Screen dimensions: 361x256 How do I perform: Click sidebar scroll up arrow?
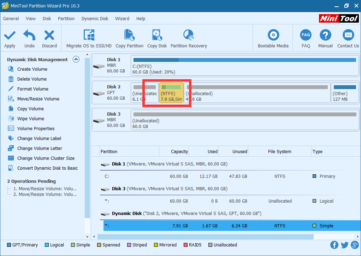(87, 54)
